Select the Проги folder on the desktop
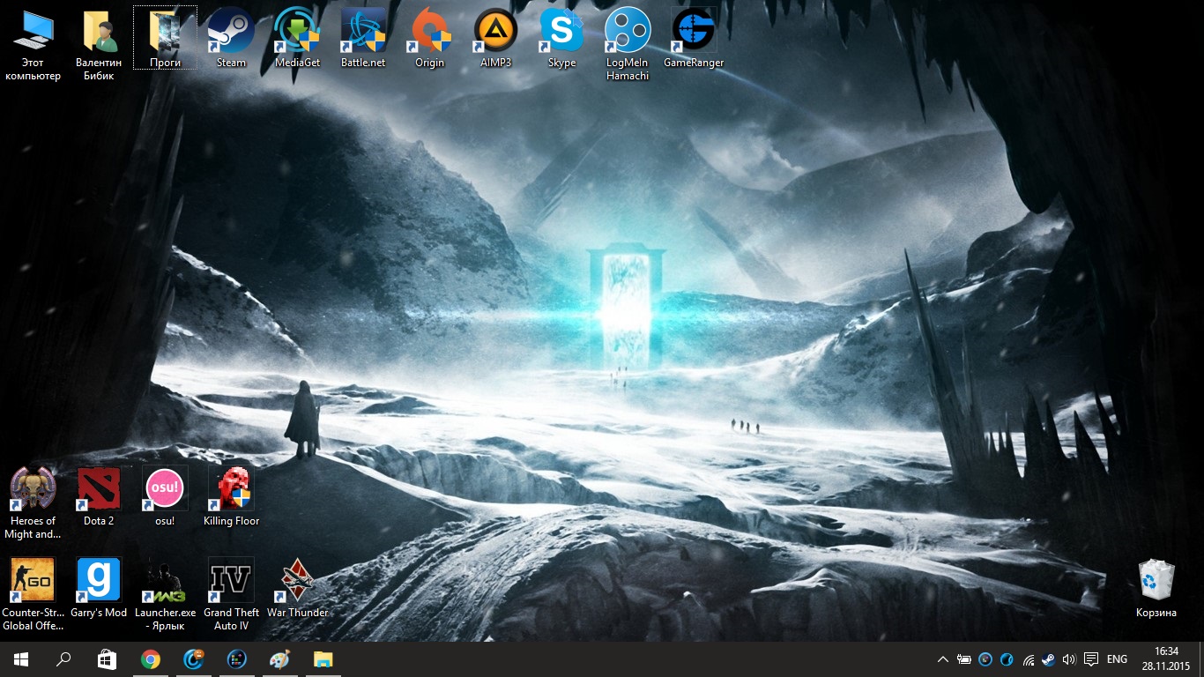Viewport: 1204px width, 677px height. click(165, 38)
